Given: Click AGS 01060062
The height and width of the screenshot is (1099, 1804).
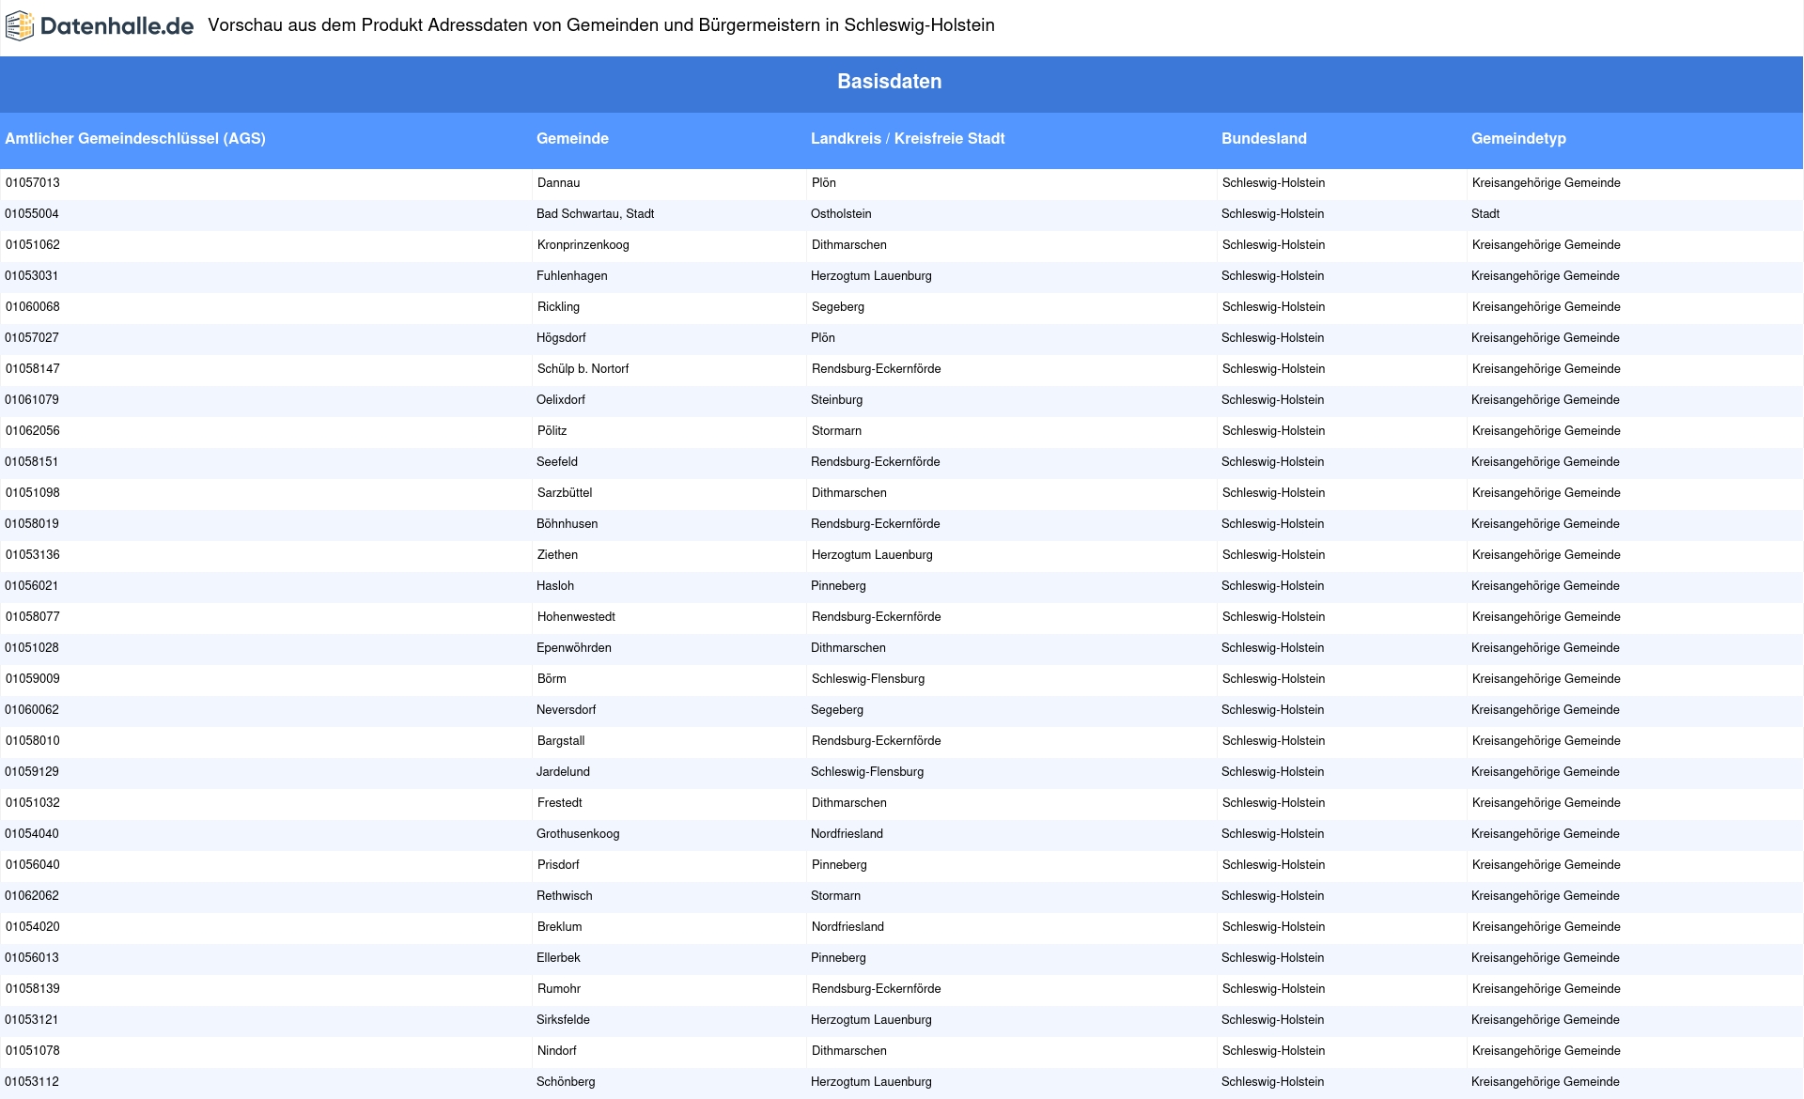Looking at the screenshot, I should 32,710.
